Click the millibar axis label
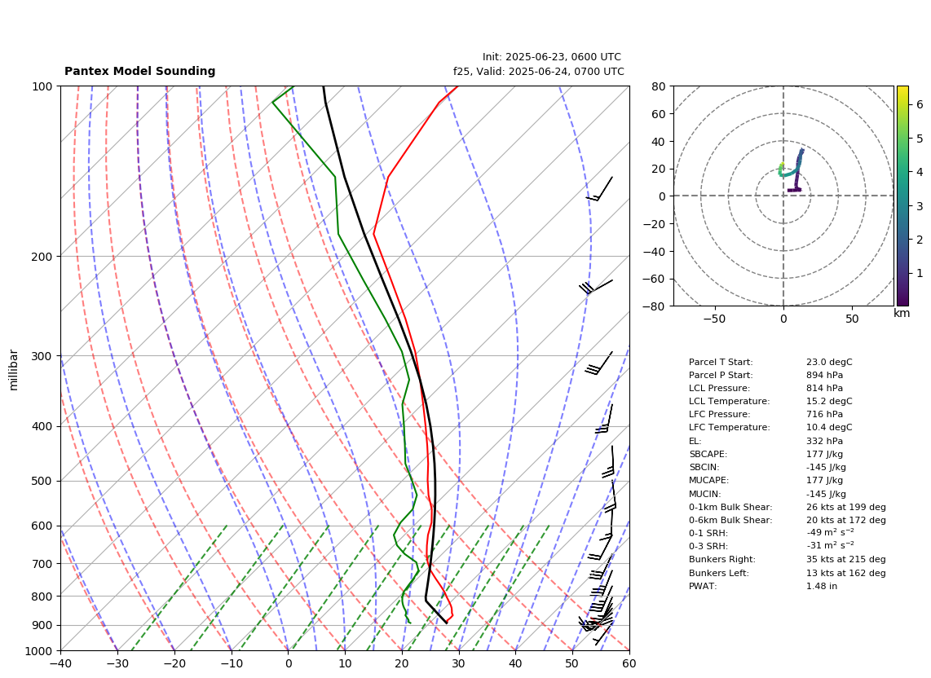The width and height of the screenshot is (931, 678). coord(14,370)
